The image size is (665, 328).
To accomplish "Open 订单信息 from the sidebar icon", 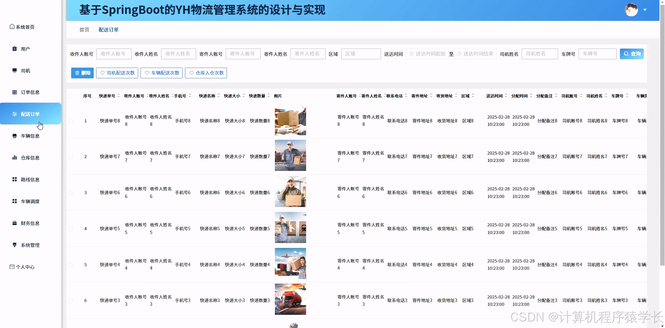I will point(14,92).
